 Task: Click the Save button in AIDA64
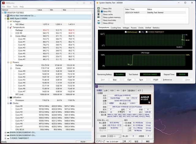click(141, 80)
